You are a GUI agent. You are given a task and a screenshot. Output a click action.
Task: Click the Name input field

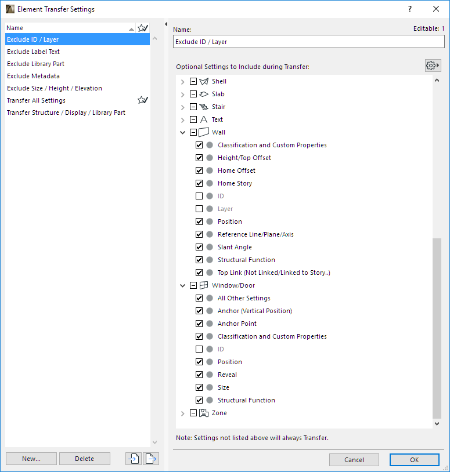pyautogui.click(x=309, y=42)
